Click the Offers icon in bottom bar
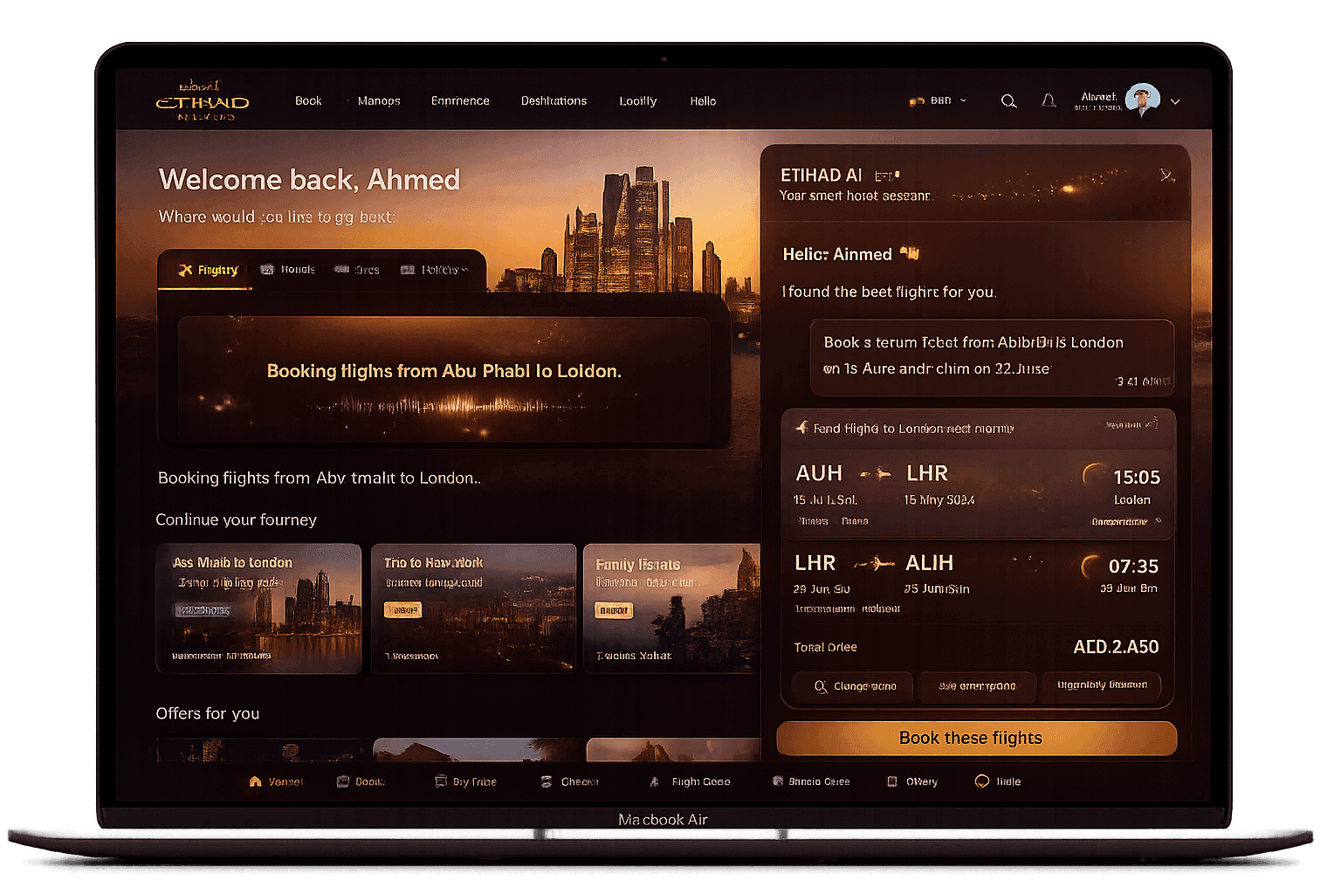 point(891,781)
